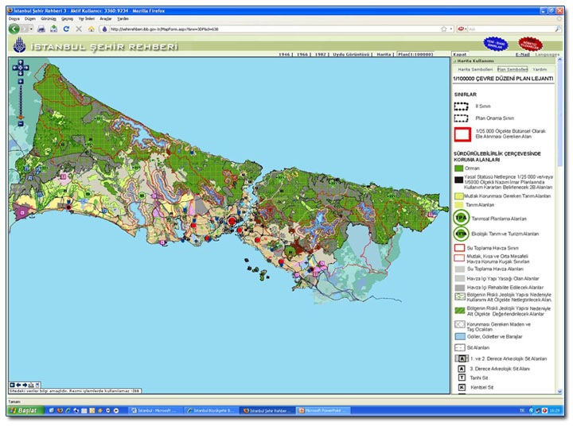573x426 pixels.
Task: Open the Görünüm menu
Action: click(x=49, y=18)
